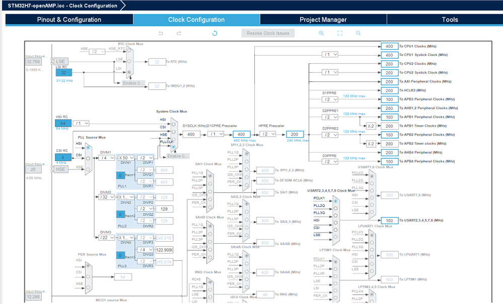Image resolution: width=503 pixels, height=304 pixels.
Task: Select LSE in RTC Clock Mux
Action: 129,61
